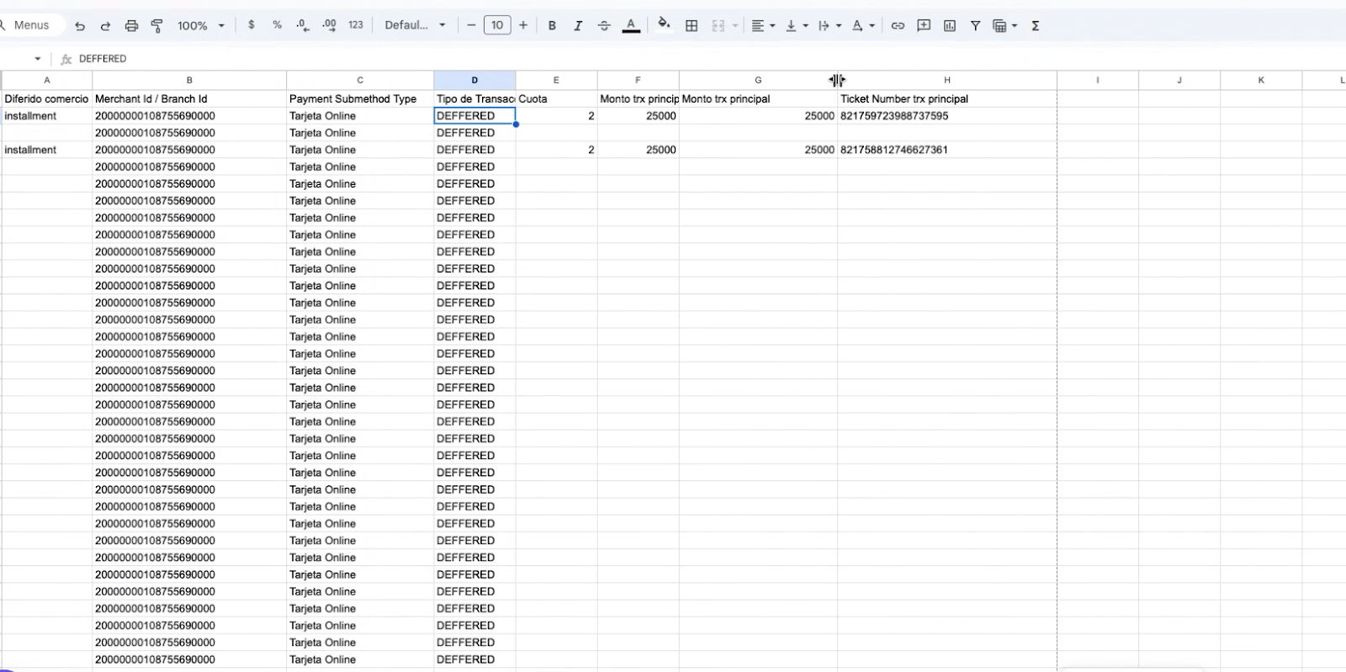Click the insert chart icon

pos(950,26)
